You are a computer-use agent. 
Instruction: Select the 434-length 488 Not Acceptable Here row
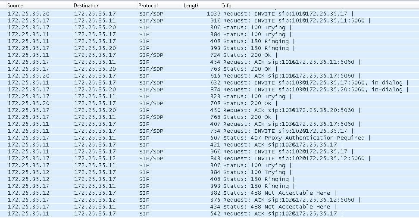(209, 207)
